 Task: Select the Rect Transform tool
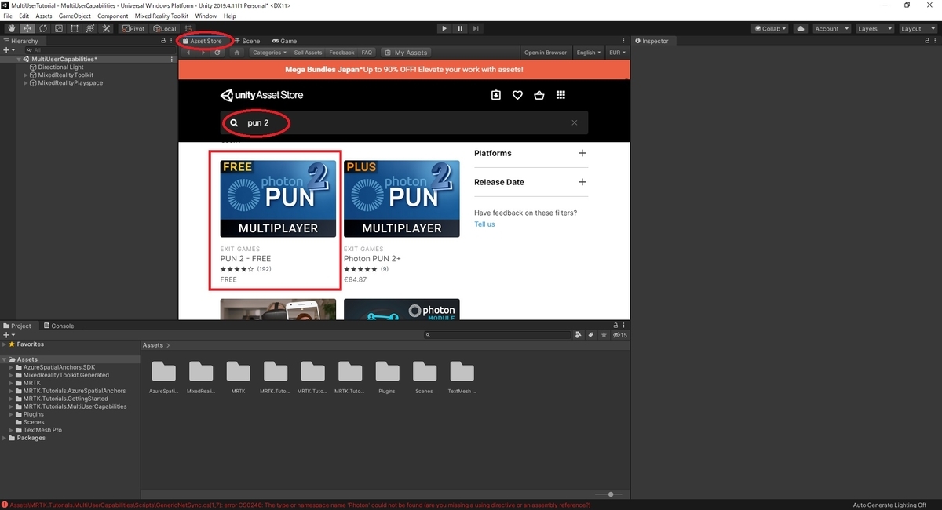[74, 28]
